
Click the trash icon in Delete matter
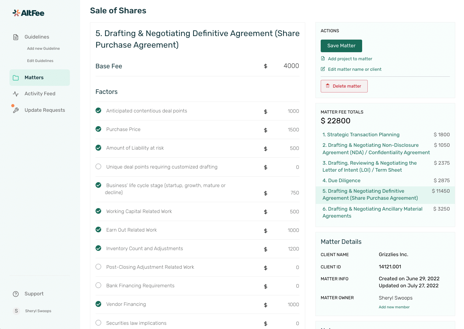click(328, 86)
